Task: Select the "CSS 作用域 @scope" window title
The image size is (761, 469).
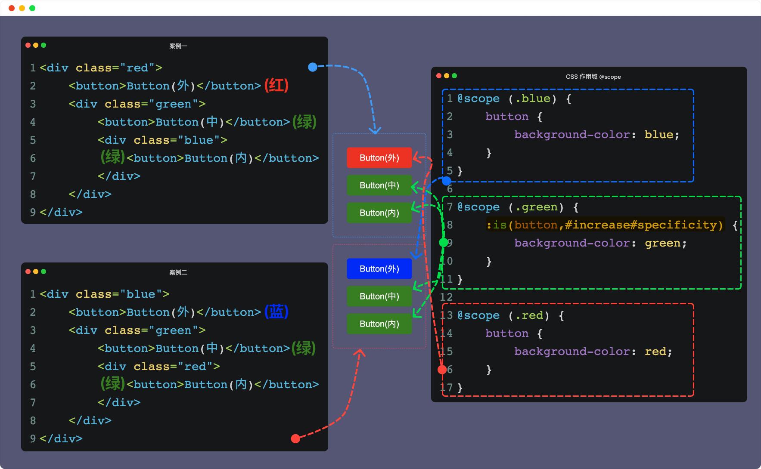Action: [593, 77]
